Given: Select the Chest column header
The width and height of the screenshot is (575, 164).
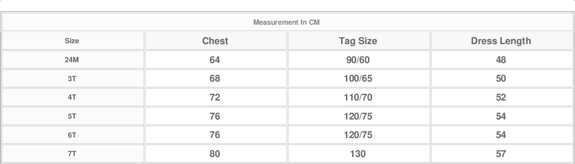Looking at the screenshot, I should 215,41.
